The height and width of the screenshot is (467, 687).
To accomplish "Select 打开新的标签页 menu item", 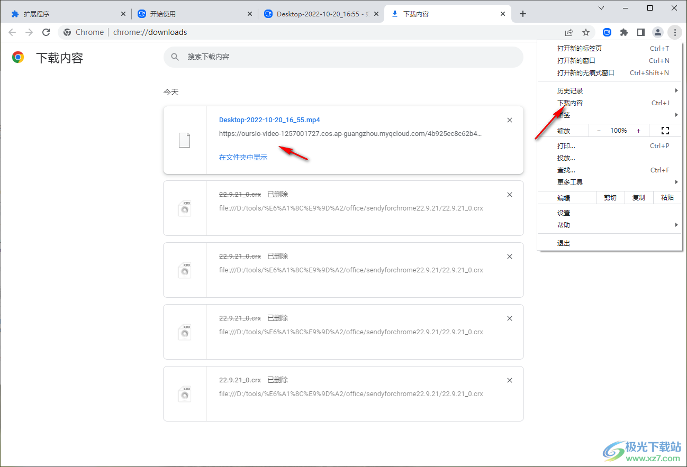I will click(x=610, y=48).
